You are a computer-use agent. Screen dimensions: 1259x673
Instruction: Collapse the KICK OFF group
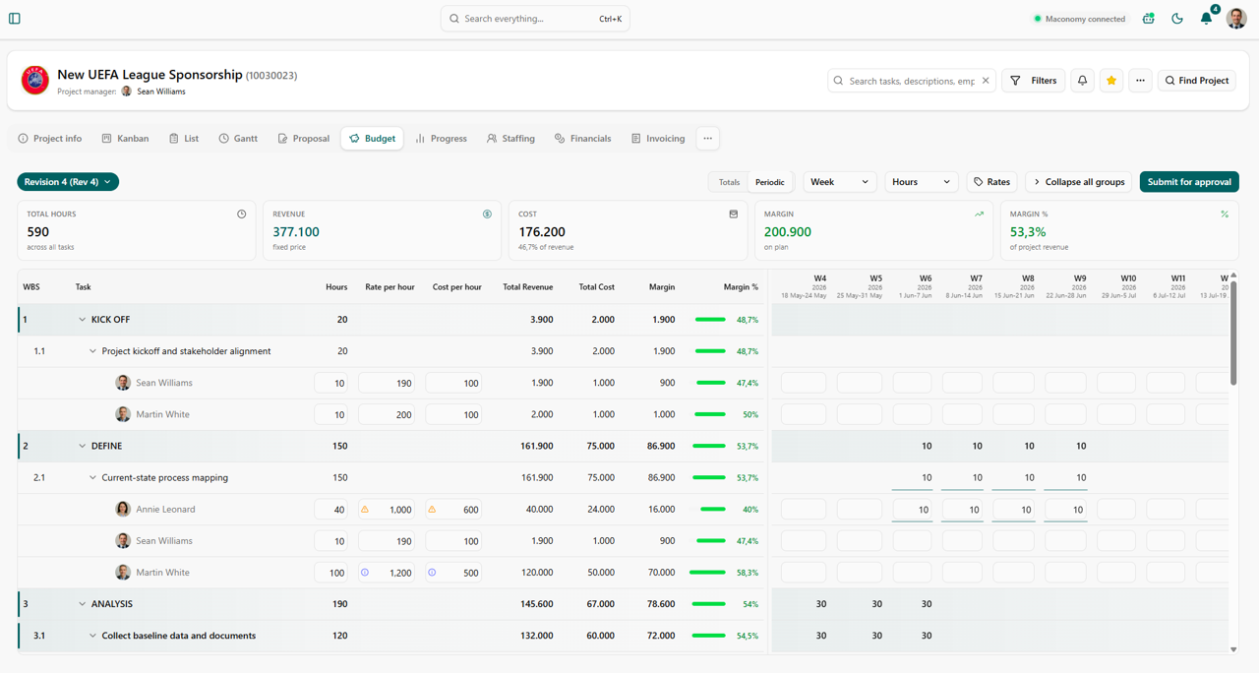tap(83, 320)
